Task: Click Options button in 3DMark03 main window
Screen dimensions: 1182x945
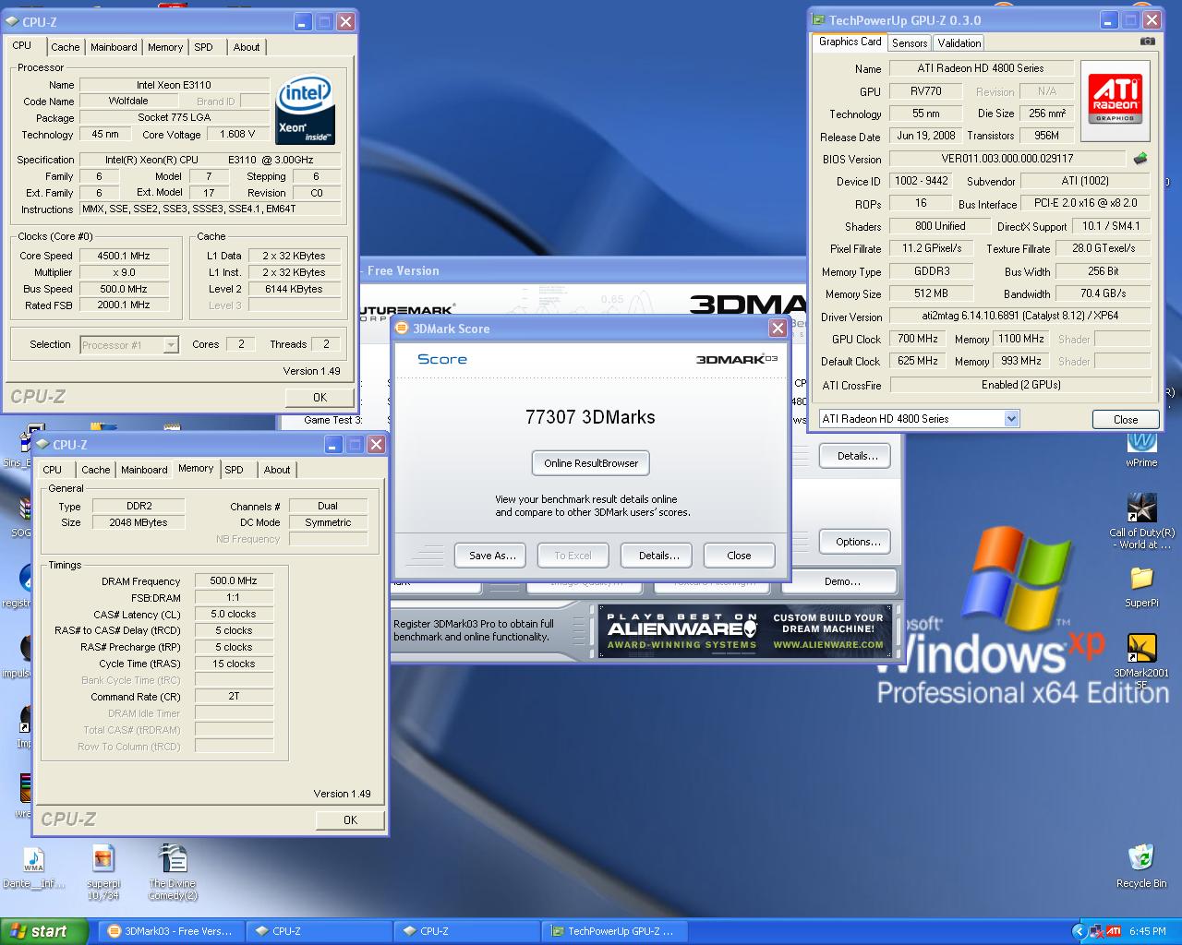Action: click(854, 542)
